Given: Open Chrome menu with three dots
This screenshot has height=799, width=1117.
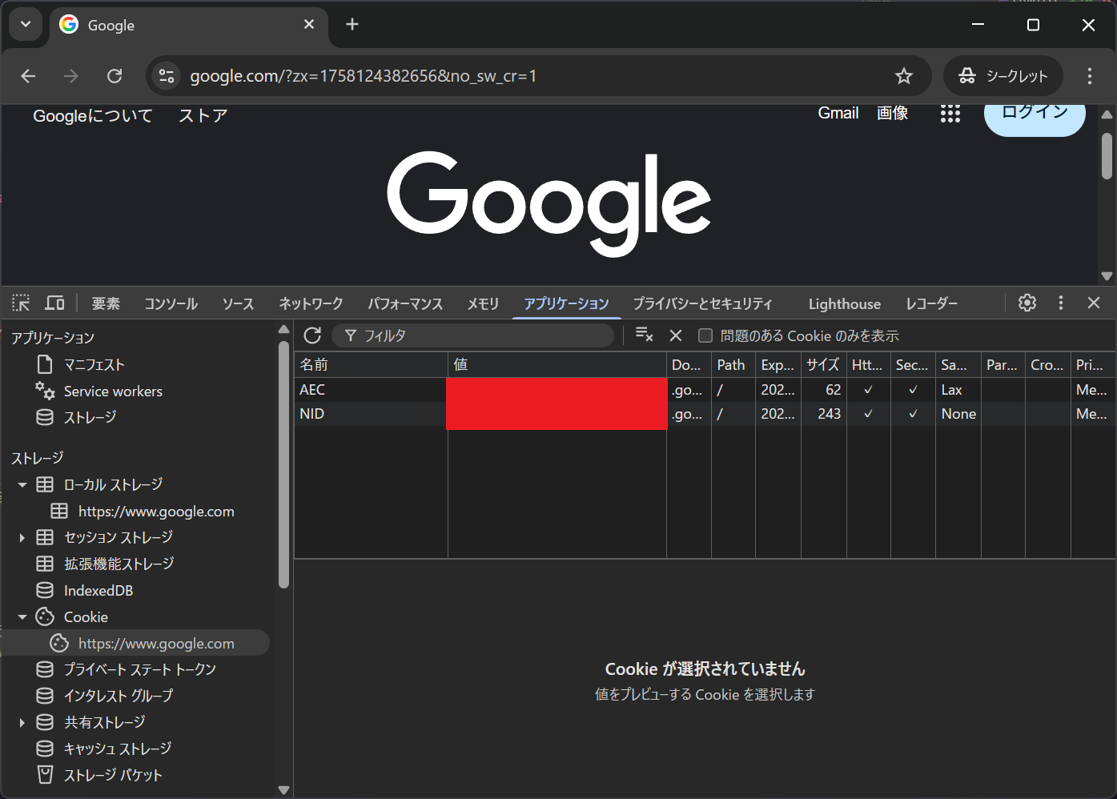Looking at the screenshot, I should [1090, 76].
